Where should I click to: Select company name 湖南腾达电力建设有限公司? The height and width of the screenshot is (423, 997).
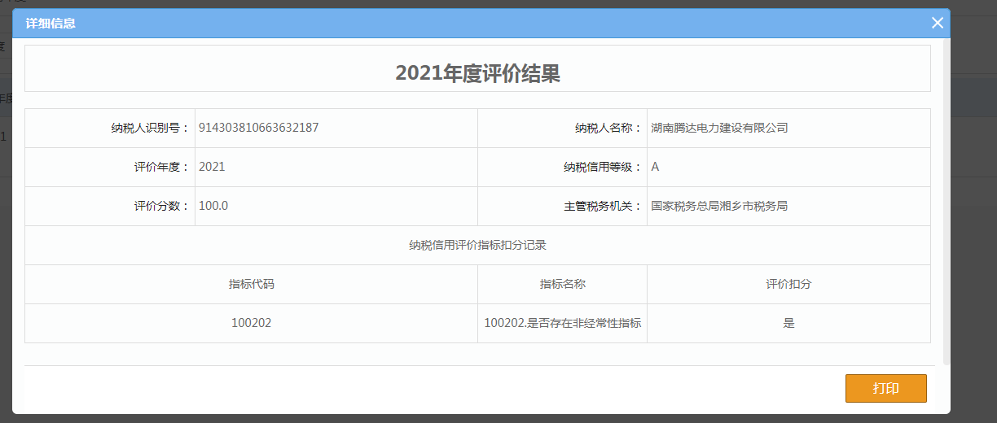click(719, 128)
